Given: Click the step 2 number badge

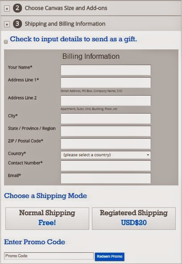Looking at the screenshot, I should (x=17, y=8).
